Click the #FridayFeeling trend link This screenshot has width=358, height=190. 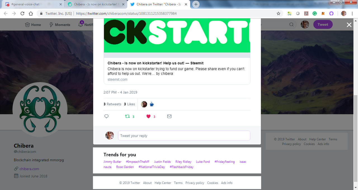click(225, 162)
